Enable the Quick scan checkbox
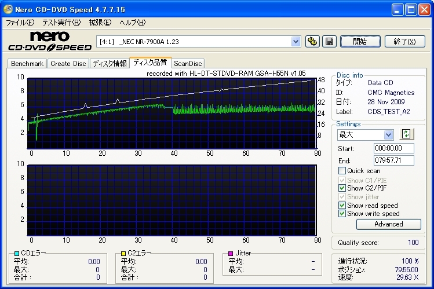The height and width of the screenshot is (289, 434). click(342, 171)
